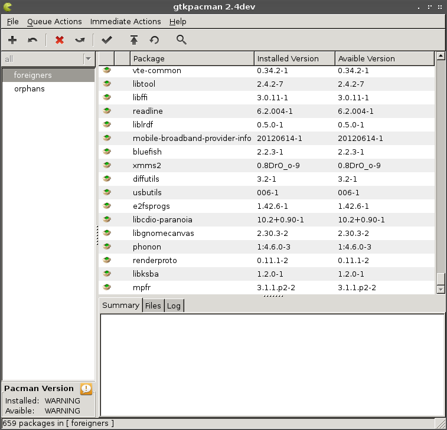Click the package icon beside readline
The width and height of the screenshot is (447, 430).
[x=107, y=111]
